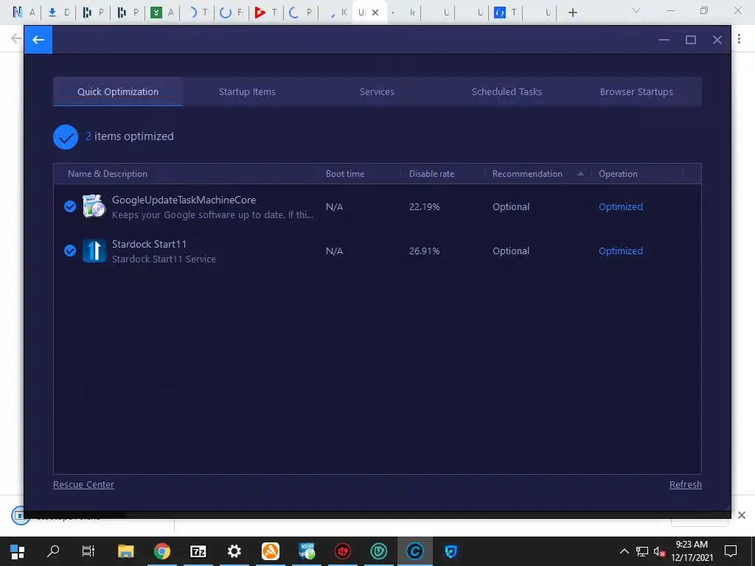Open the notification center icon
The width and height of the screenshot is (755, 566).
point(731,551)
